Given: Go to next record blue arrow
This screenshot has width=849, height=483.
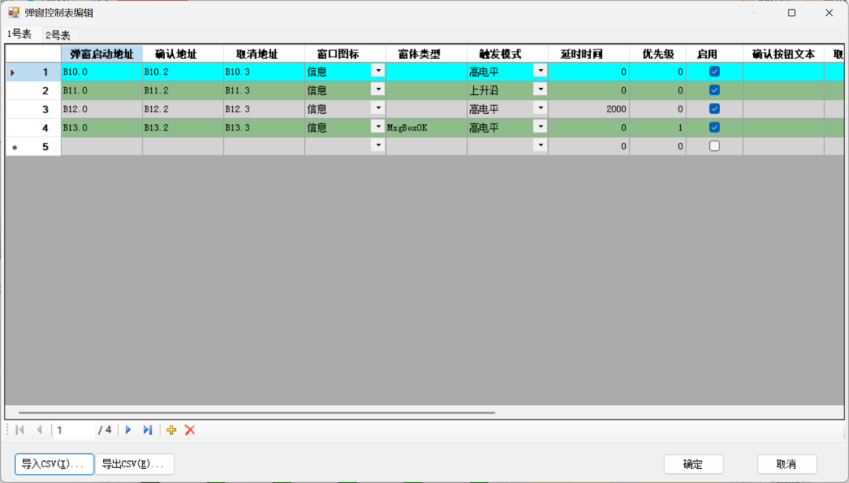Looking at the screenshot, I should (x=128, y=430).
